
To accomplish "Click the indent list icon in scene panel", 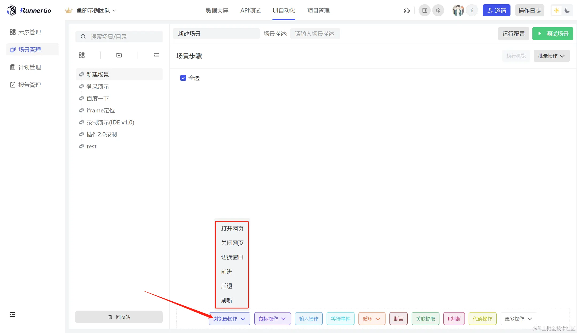I will (x=156, y=55).
